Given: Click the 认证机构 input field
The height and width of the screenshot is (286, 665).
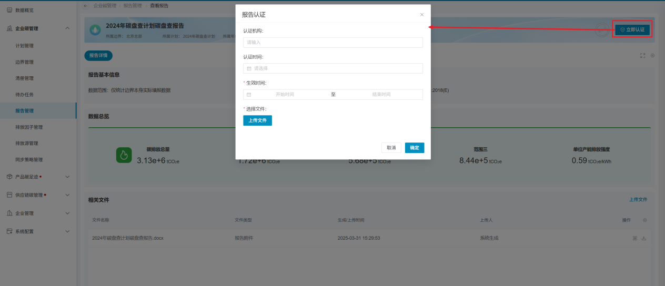Looking at the screenshot, I should click(x=332, y=43).
